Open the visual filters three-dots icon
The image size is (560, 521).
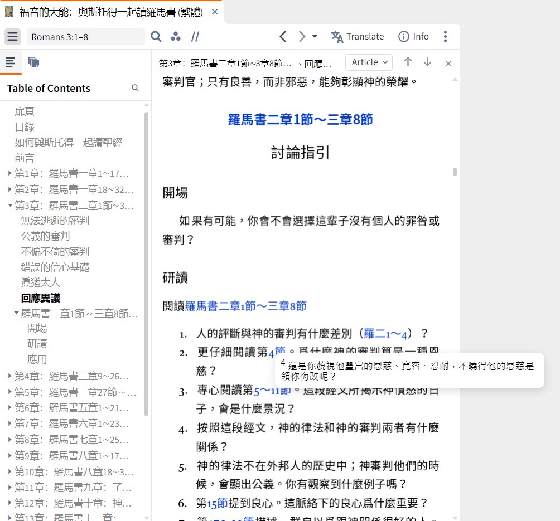(x=175, y=36)
